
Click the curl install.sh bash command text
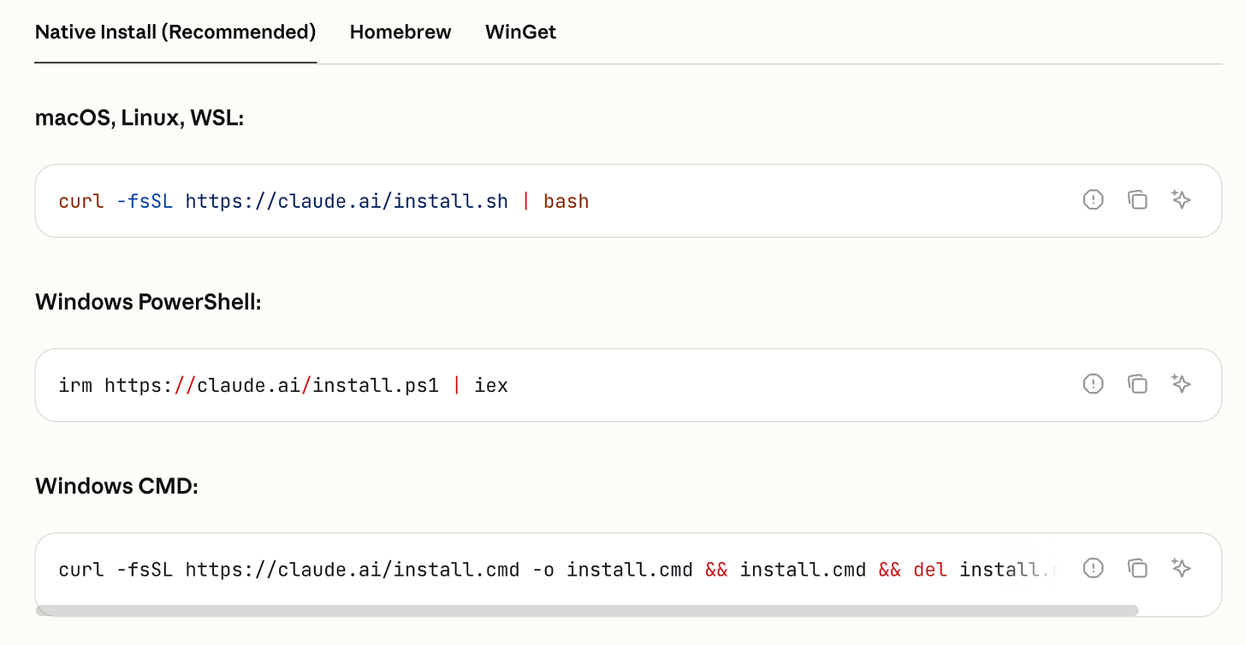[x=324, y=202]
